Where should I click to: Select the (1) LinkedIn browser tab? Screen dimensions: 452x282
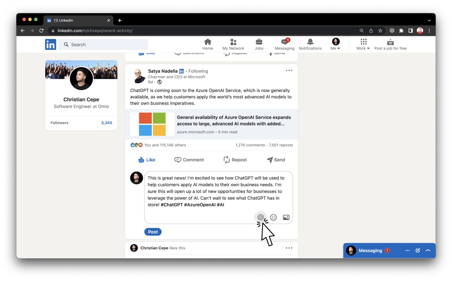(78, 20)
